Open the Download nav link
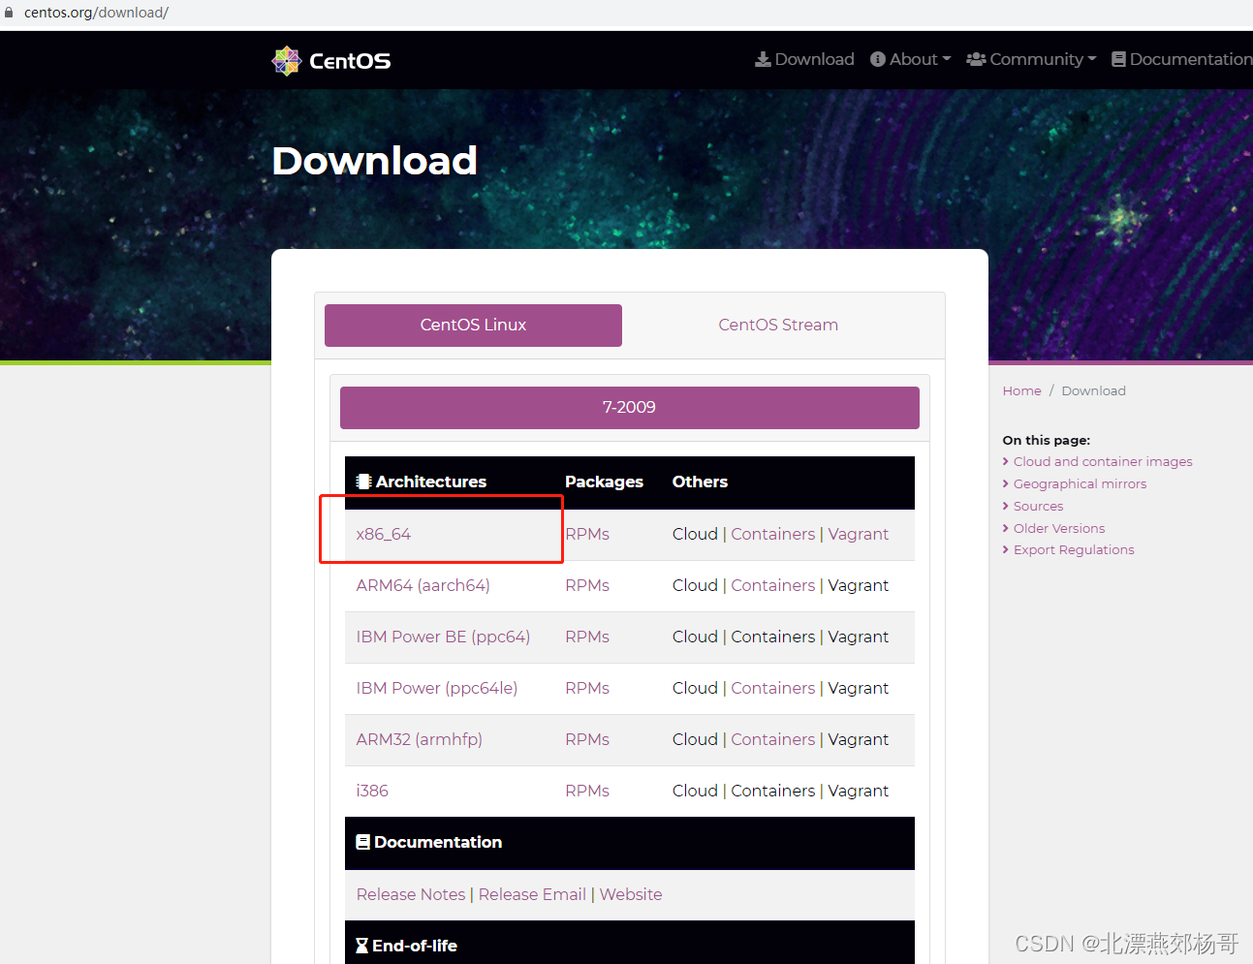Screen dimensions: 1253x964 804,59
